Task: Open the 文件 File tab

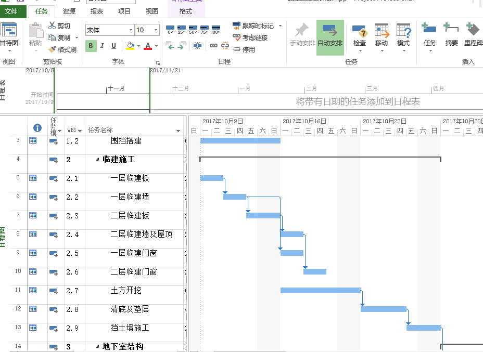Action: coord(11,11)
